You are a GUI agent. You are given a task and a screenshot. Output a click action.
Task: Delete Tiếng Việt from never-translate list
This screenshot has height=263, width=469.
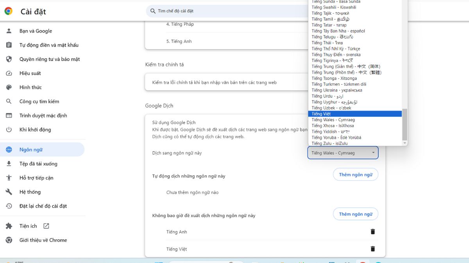(x=372, y=249)
